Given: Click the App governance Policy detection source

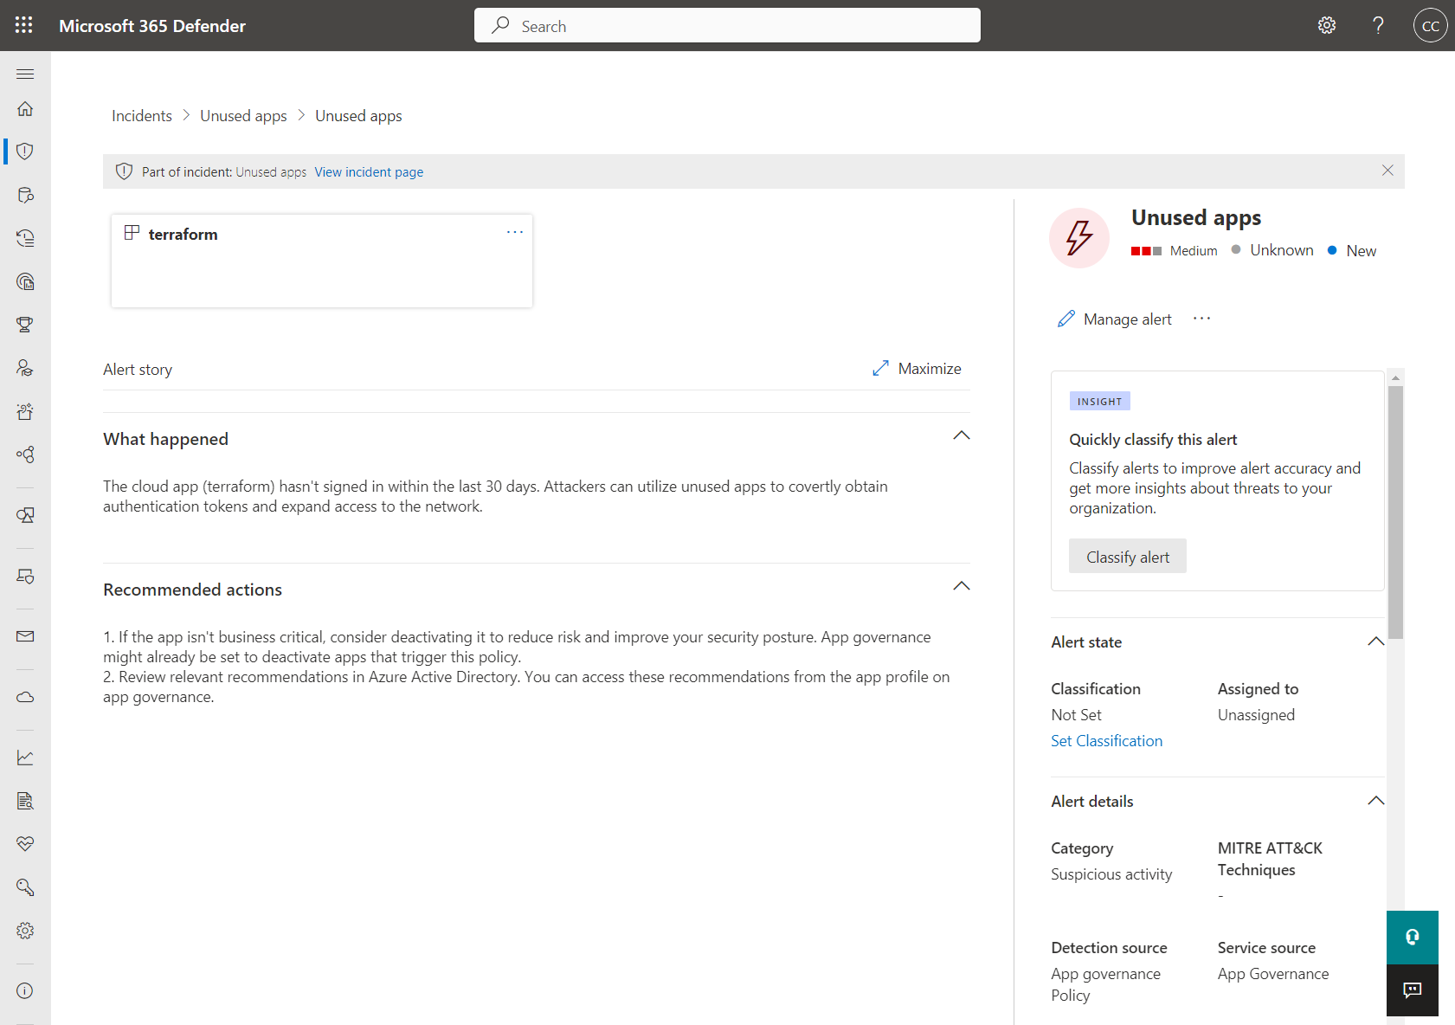Looking at the screenshot, I should (1105, 984).
